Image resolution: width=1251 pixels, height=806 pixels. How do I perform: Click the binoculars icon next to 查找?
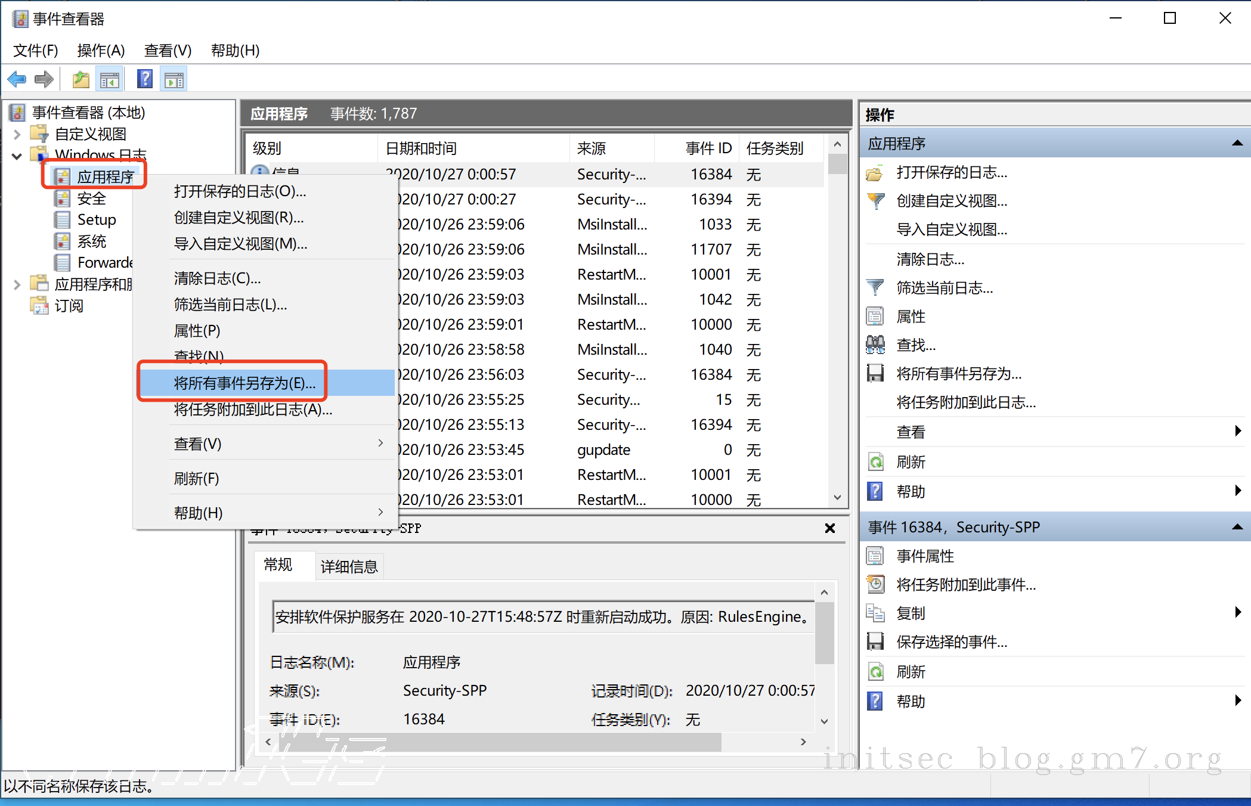point(875,345)
